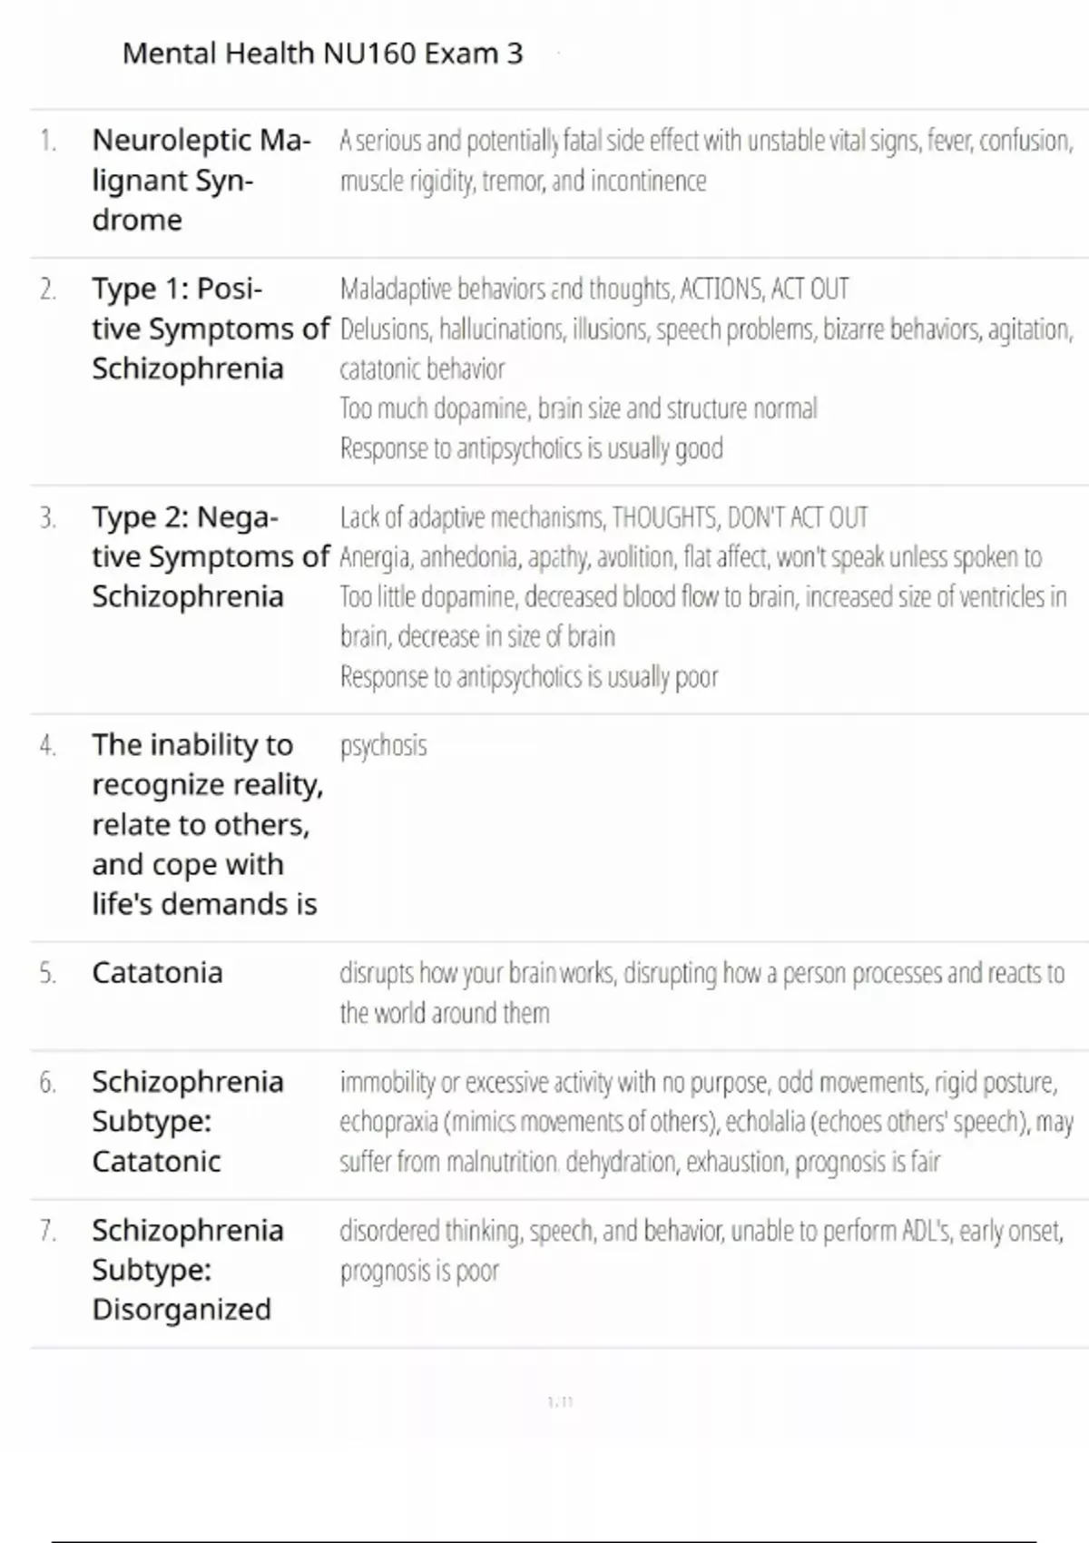Select the term "Catatonia"
The height and width of the screenshot is (1543, 1089).
(x=157, y=973)
